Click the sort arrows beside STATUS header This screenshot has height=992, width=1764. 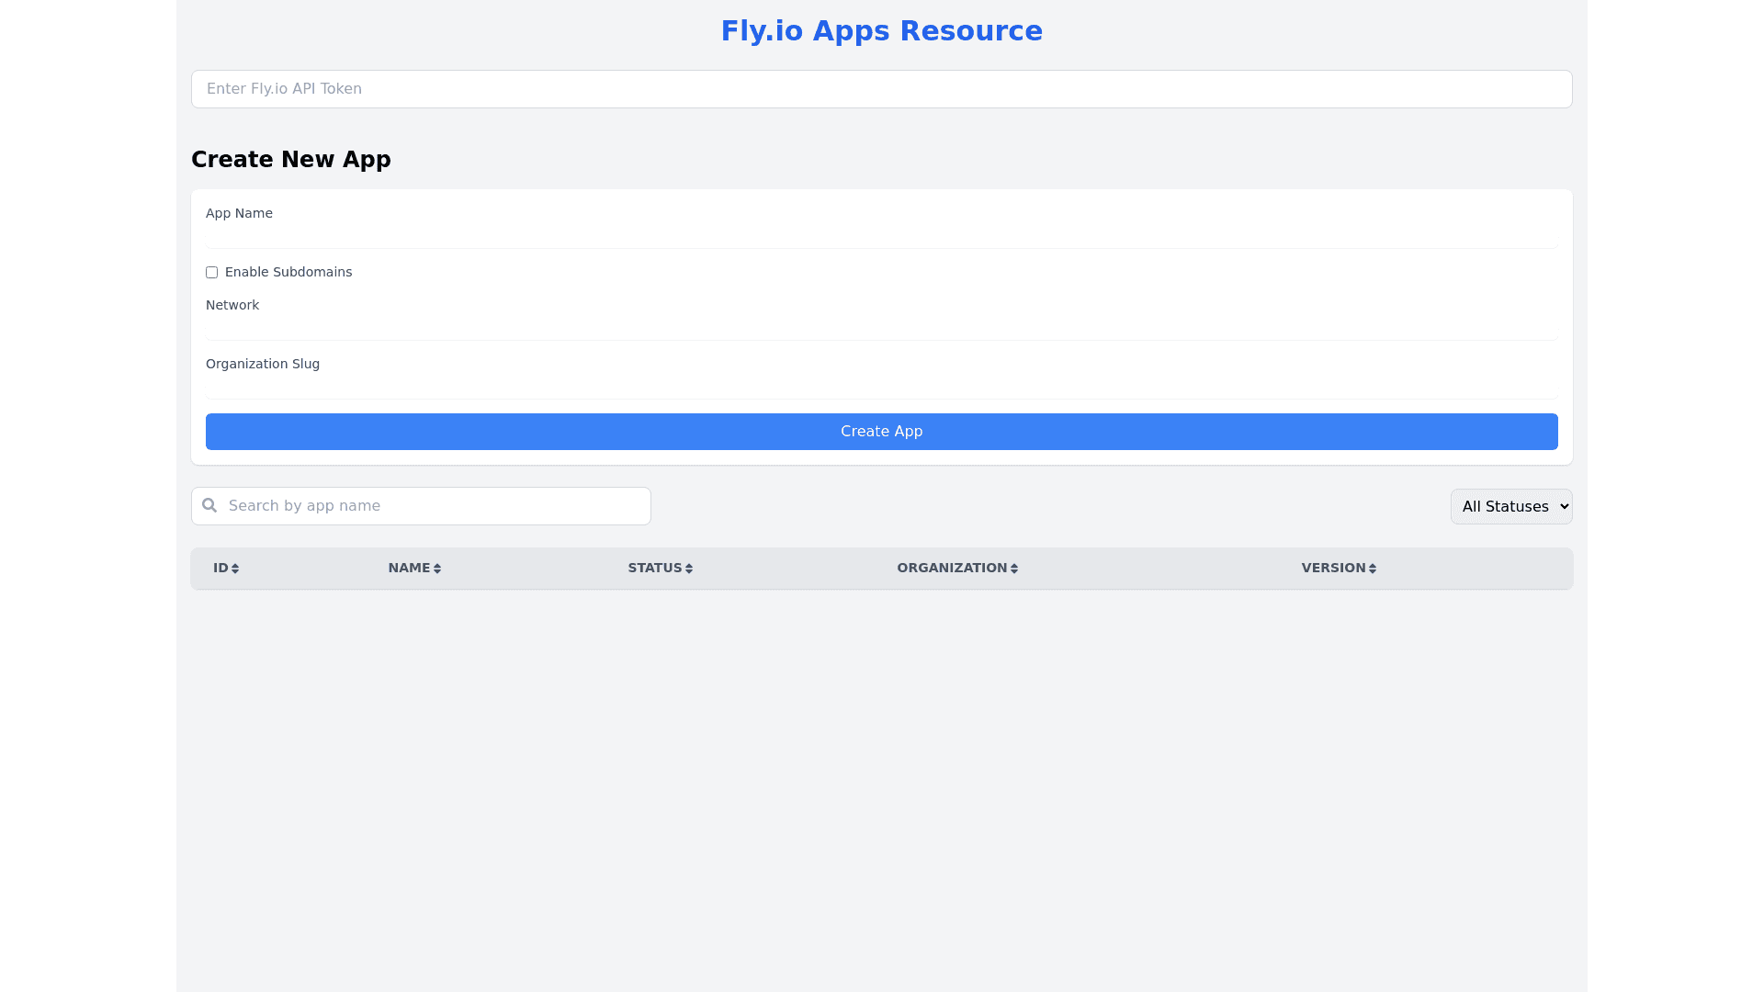pyautogui.click(x=689, y=569)
